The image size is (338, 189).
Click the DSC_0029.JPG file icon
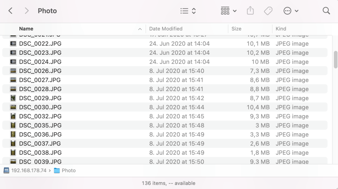tap(13, 98)
